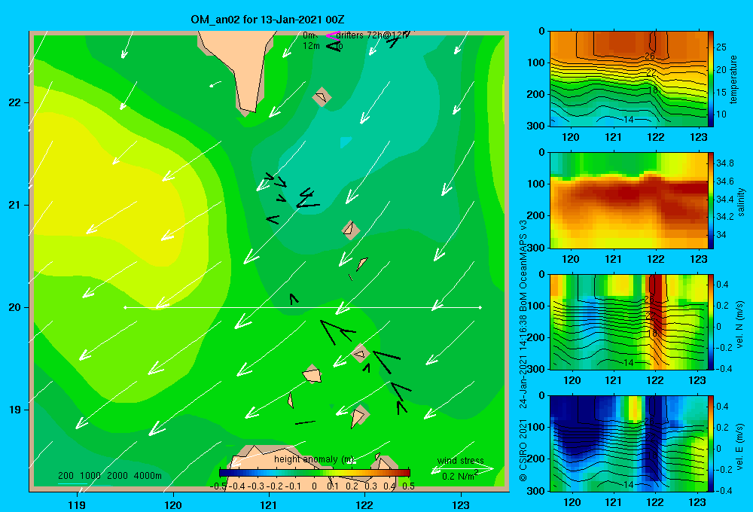This screenshot has height=512, width=753.
Task: Click the 'drifters 72h@12m' legend text
Action: click(x=373, y=35)
